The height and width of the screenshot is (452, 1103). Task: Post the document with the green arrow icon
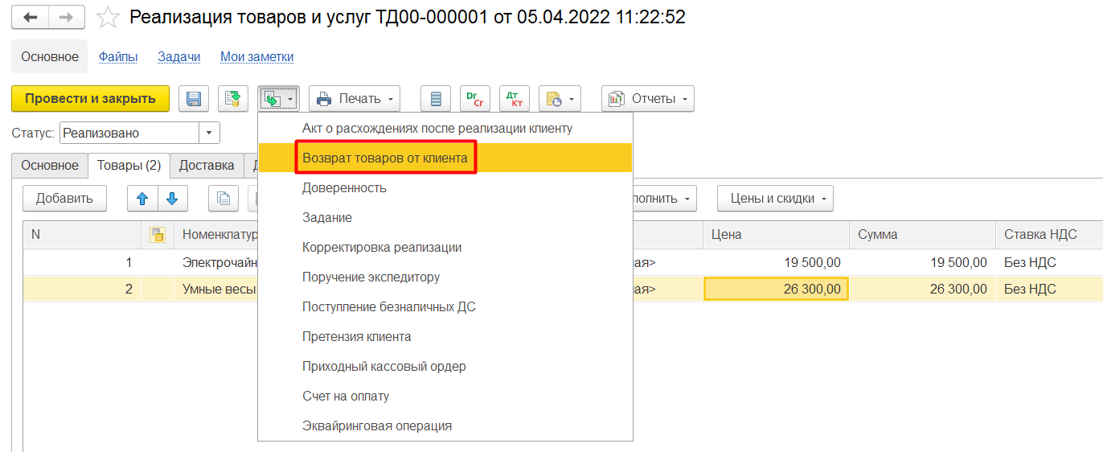tap(233, 99)
